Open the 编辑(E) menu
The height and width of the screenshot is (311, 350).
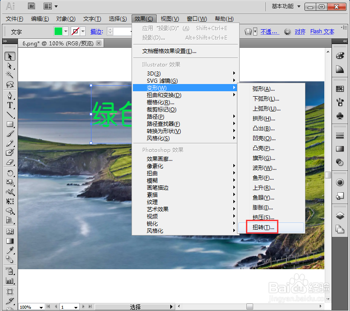coord(40,19)
